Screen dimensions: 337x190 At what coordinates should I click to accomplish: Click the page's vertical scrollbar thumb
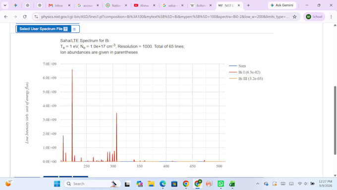point(335,120)
